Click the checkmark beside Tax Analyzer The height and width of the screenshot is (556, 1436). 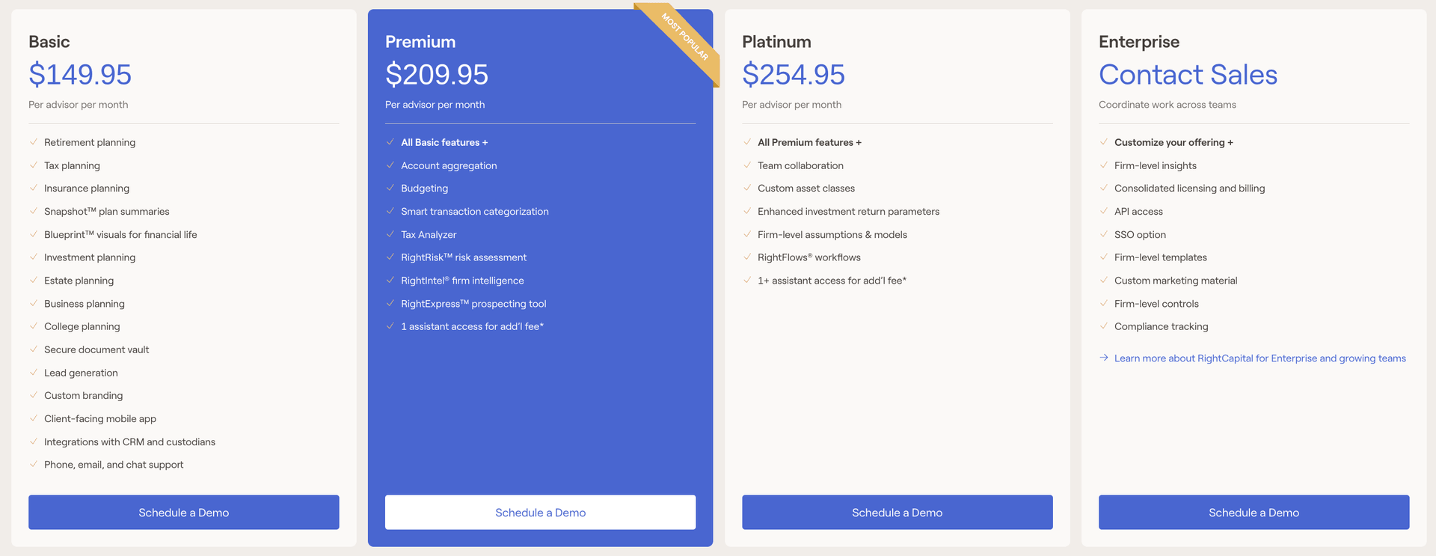390,234
